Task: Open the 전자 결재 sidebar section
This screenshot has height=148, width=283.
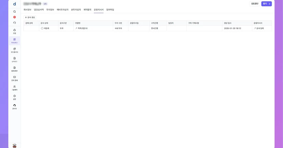Action: click(14, 78)
